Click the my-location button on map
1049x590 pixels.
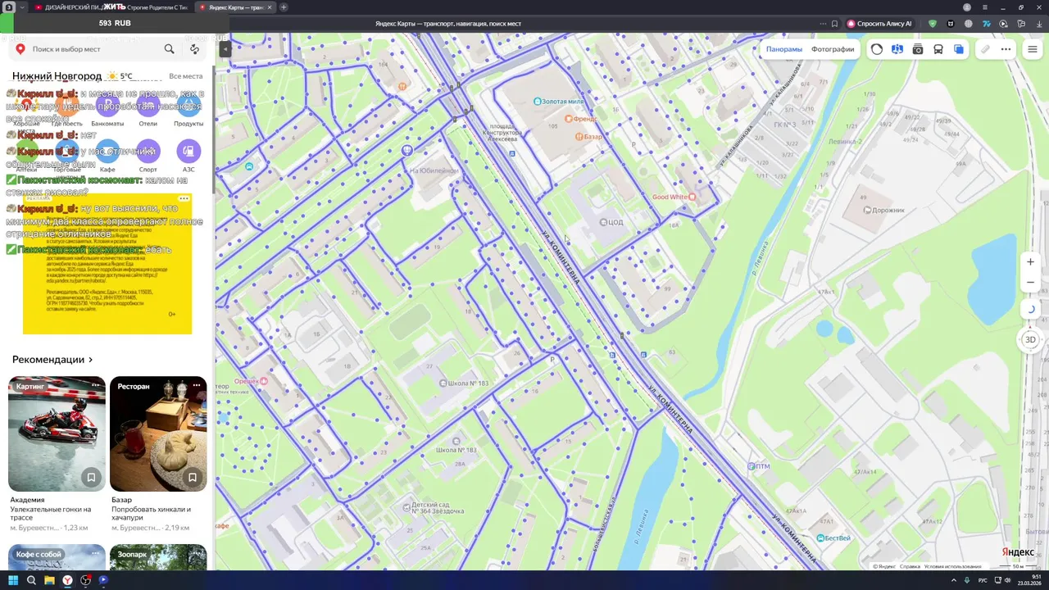point(1031,309)
